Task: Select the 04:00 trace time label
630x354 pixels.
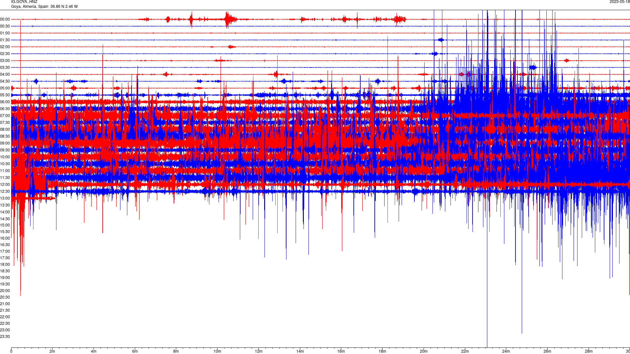Action: click(x=5, y=74)
